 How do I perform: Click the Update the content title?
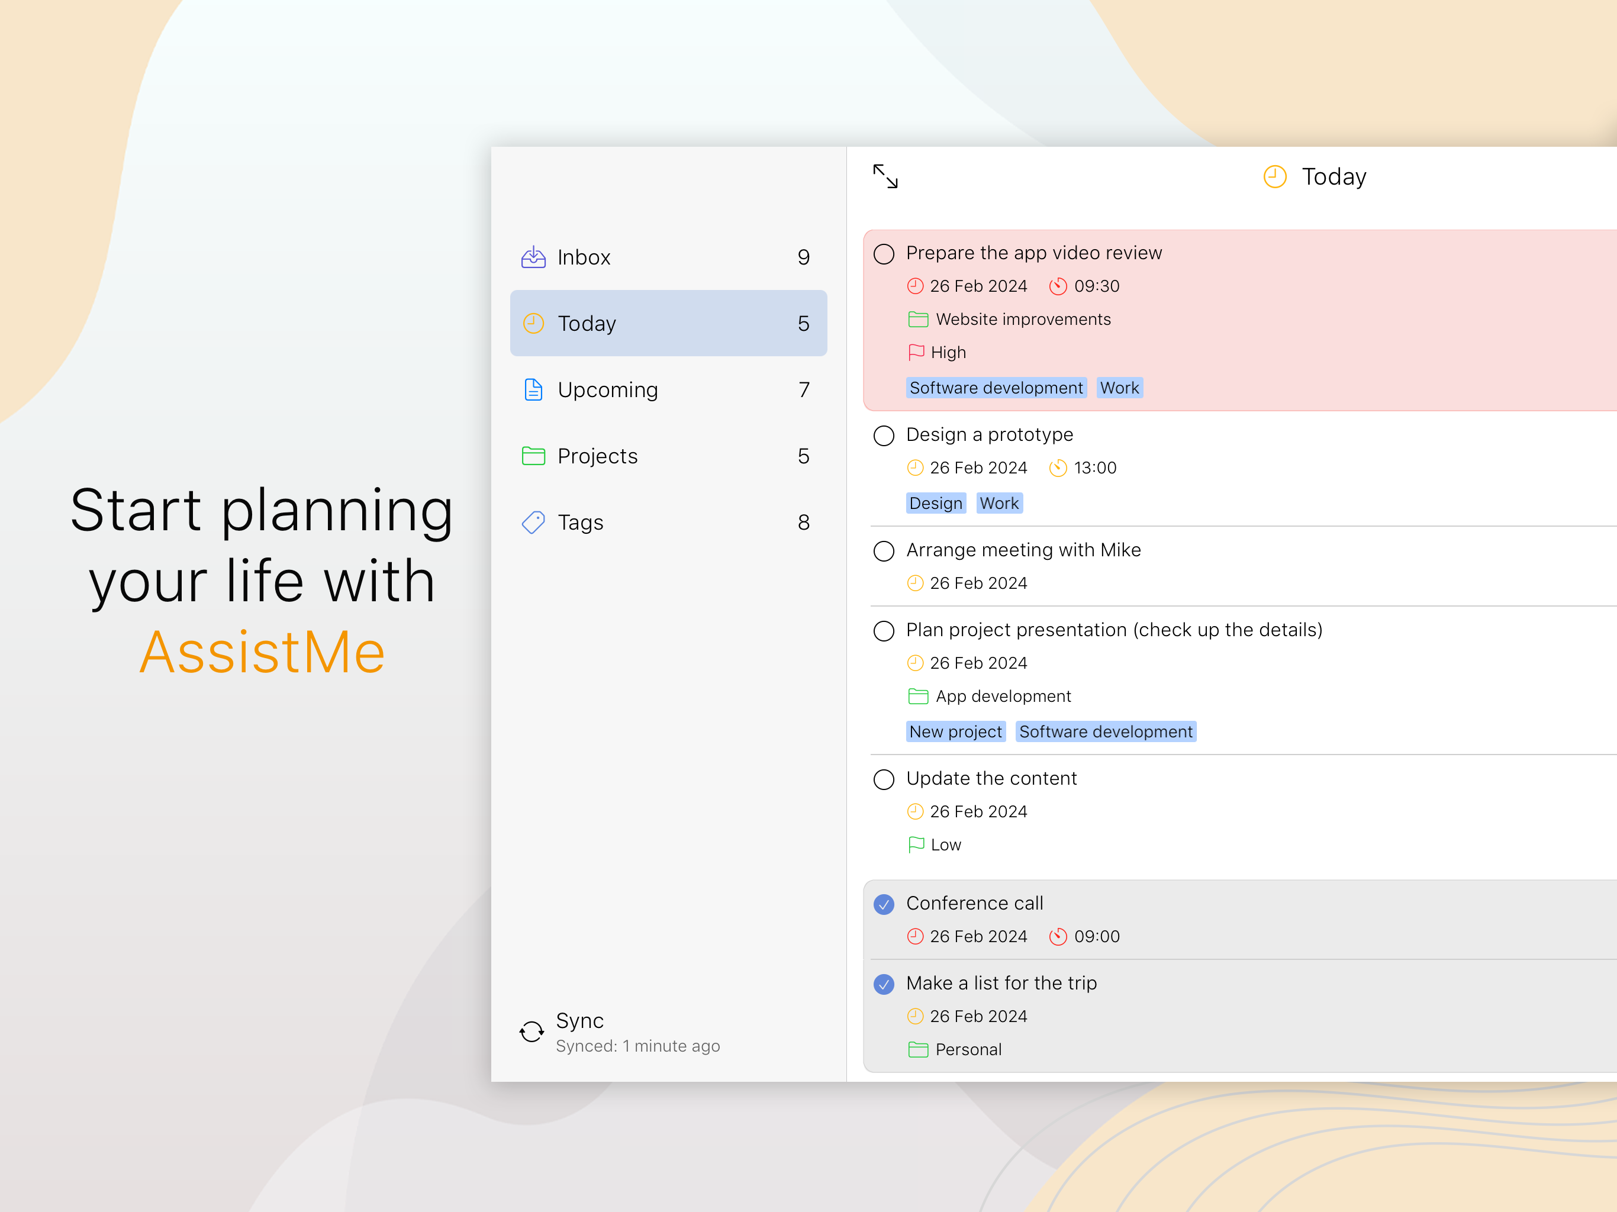(x=991, y=779)
